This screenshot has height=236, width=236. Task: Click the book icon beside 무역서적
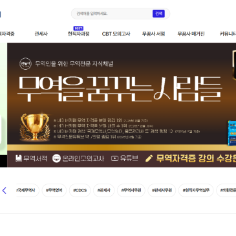tap(19, 158)
